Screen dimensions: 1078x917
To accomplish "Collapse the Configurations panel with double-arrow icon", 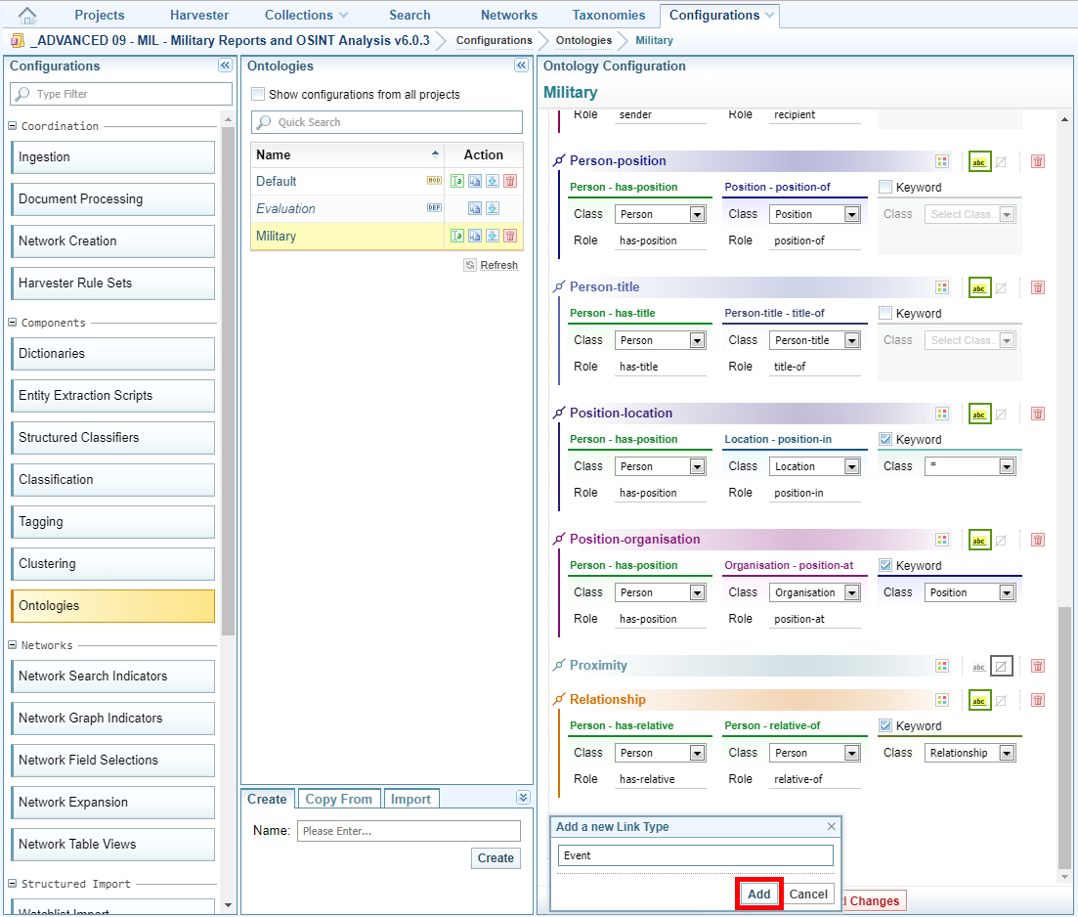I will [x=225, y=65].
